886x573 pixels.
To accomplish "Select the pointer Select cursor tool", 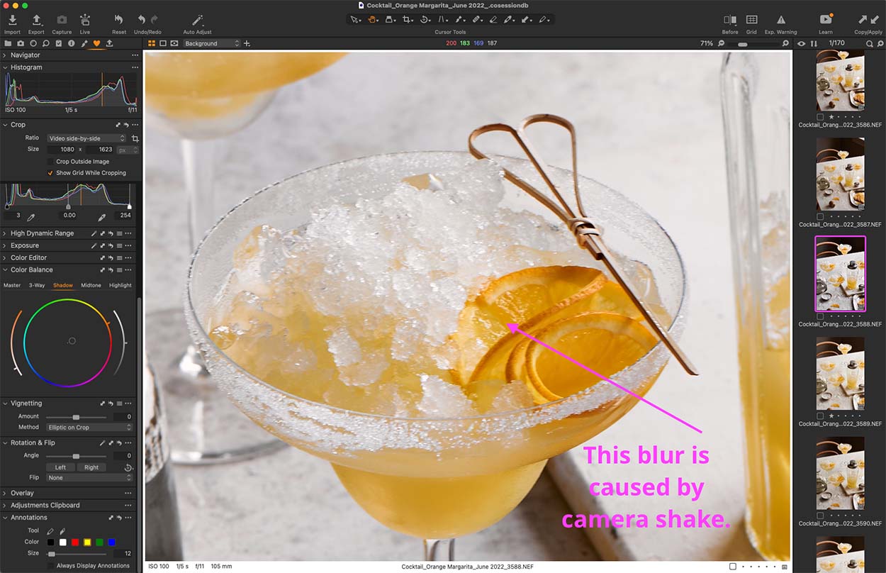I will point(355,20).
